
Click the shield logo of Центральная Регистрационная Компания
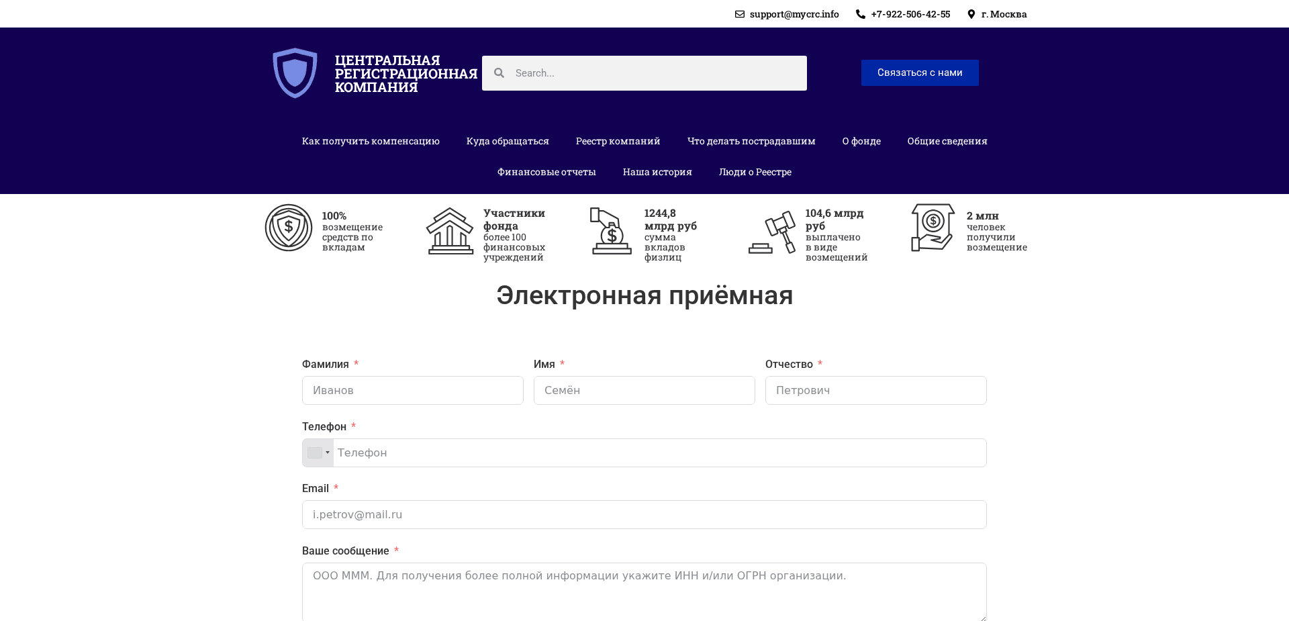pyautogui.click(x=294, y=72)
